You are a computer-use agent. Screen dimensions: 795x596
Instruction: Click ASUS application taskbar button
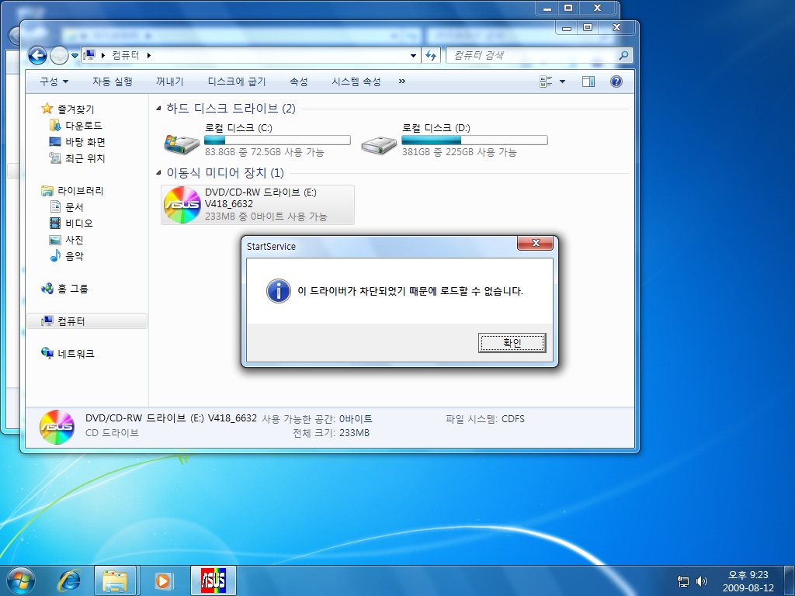click(x=213, y=580)
